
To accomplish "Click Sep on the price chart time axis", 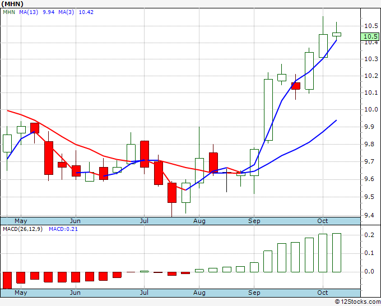I will (x=254, y=221).
